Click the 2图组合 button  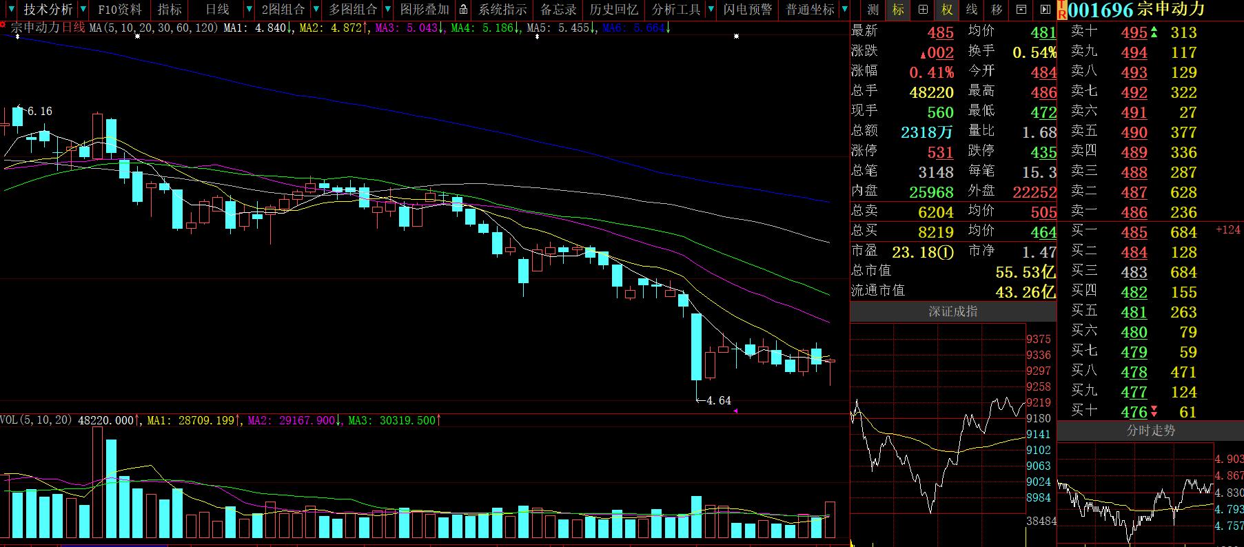[x=283, y=10]
